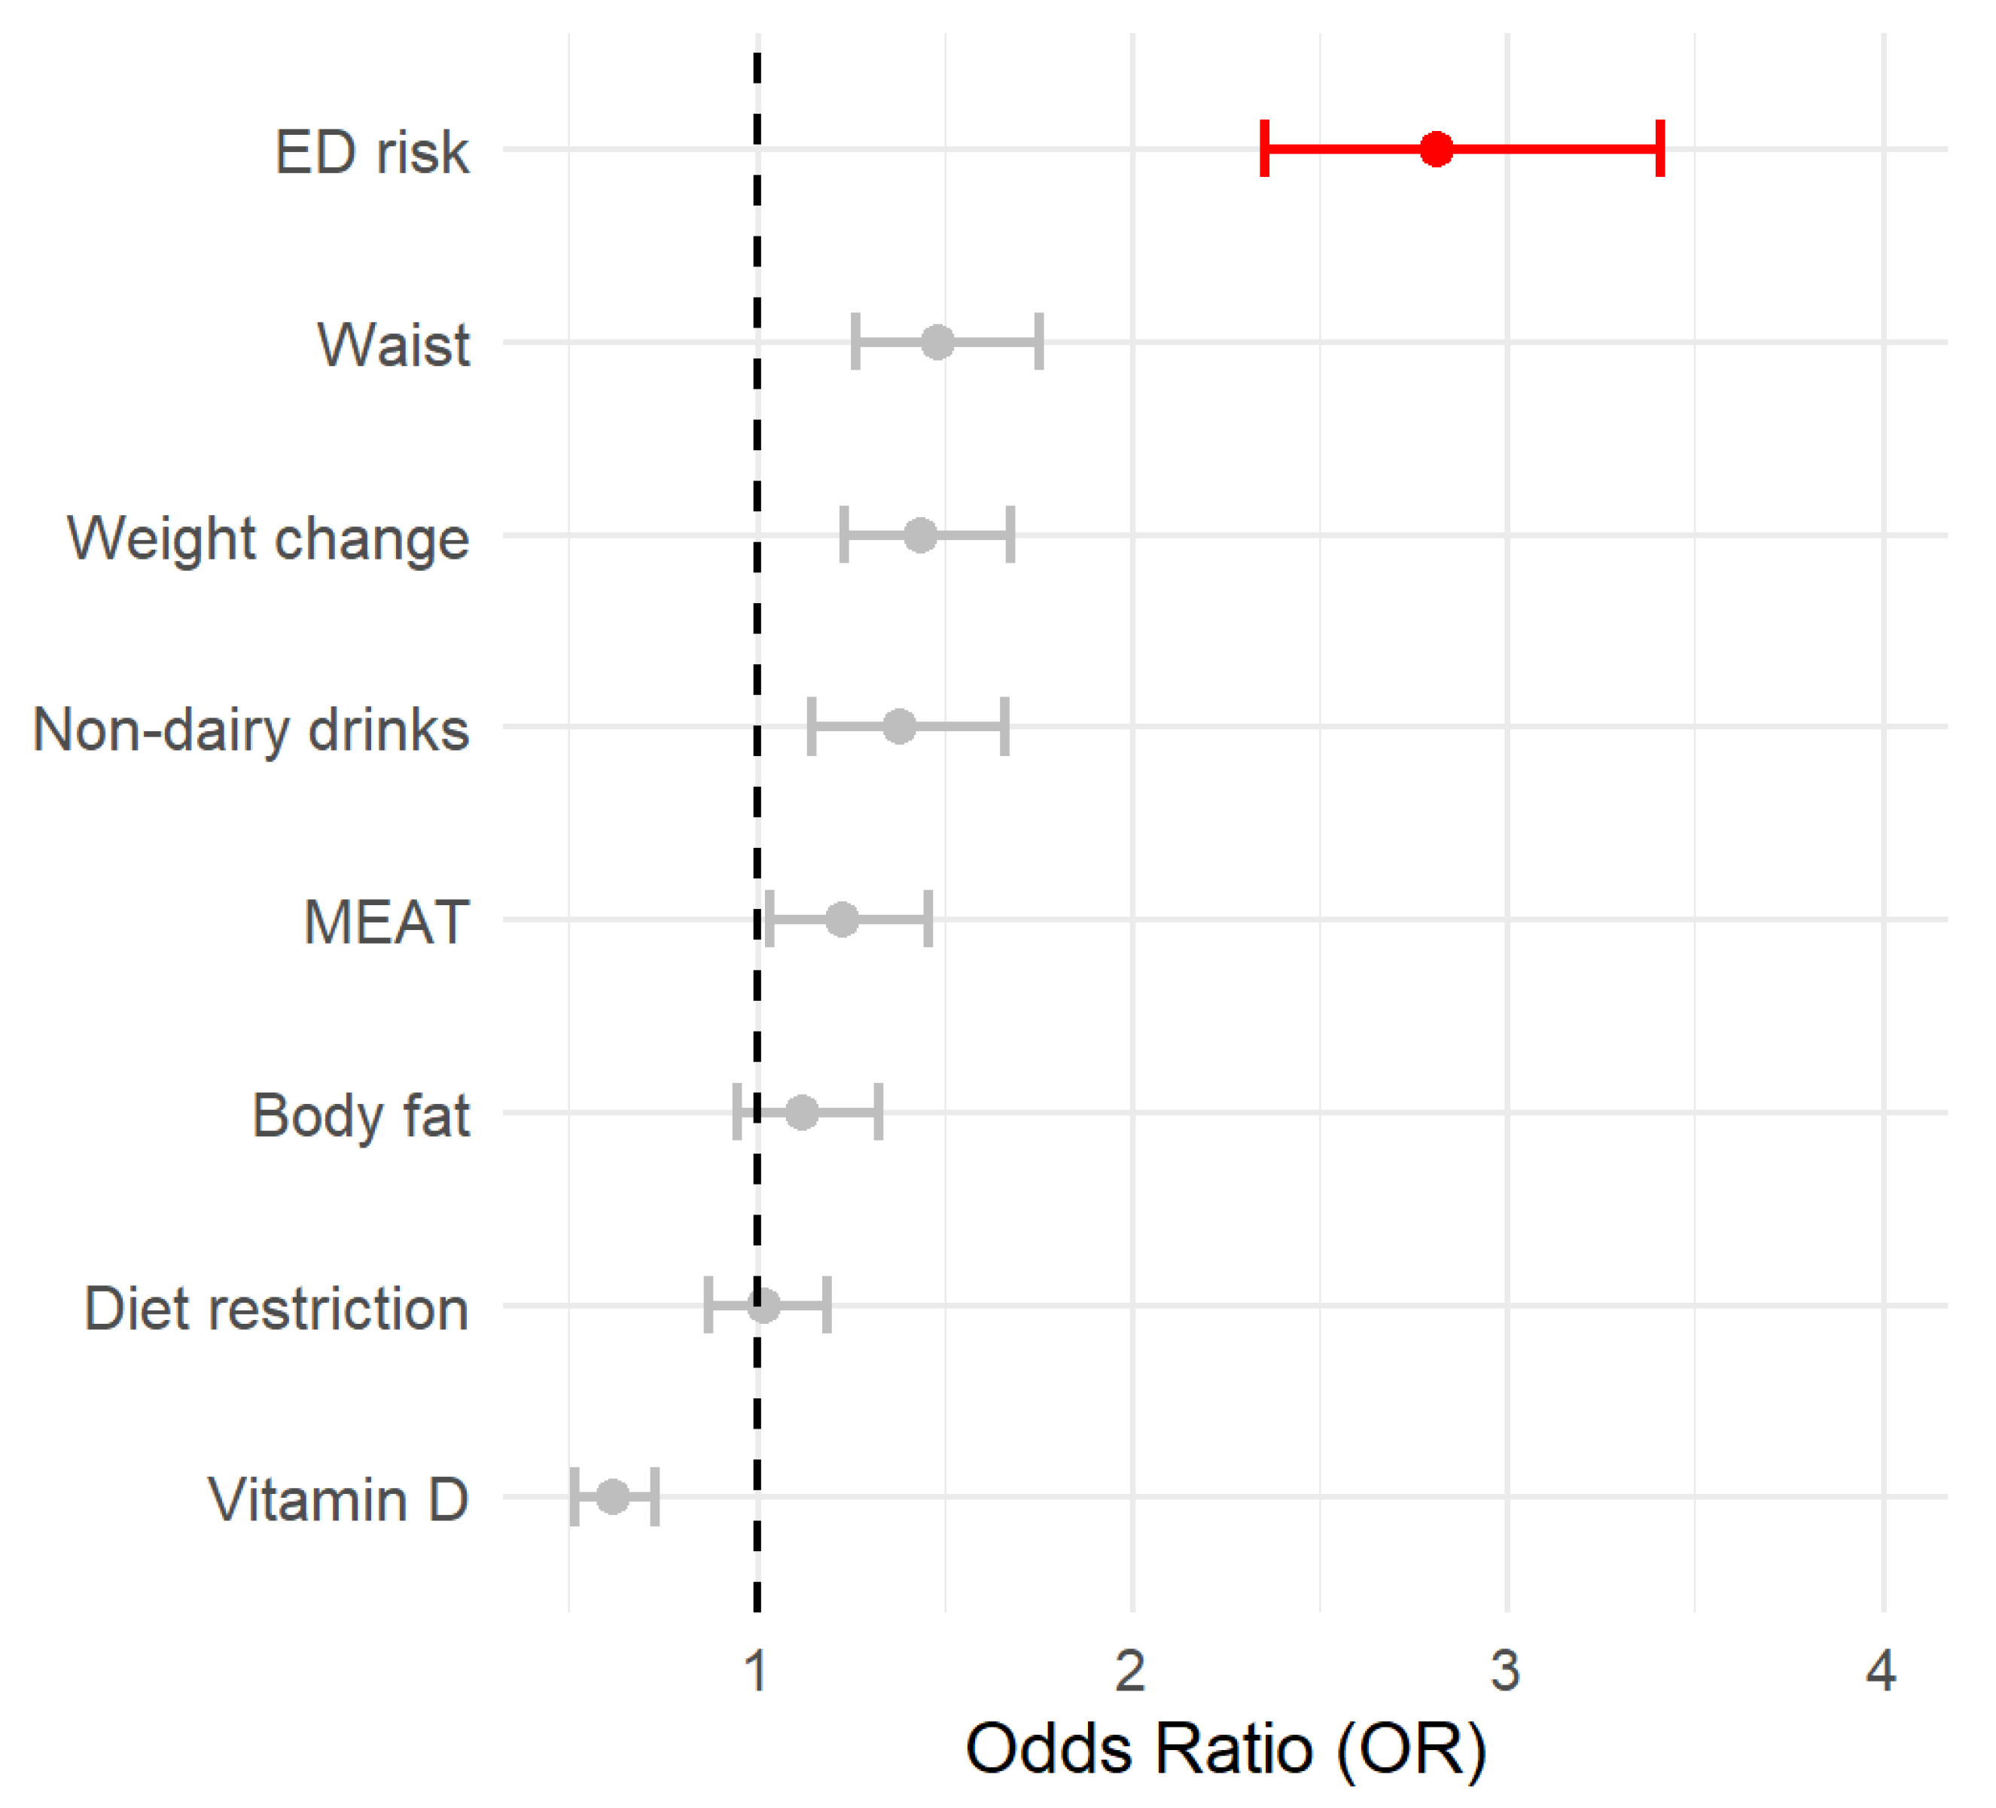Select the "Weight change" label
Viewport: 1996px width, 1808px height.
[267, 538]
